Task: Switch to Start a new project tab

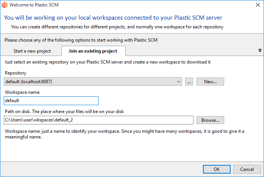Action: (32, 51)
